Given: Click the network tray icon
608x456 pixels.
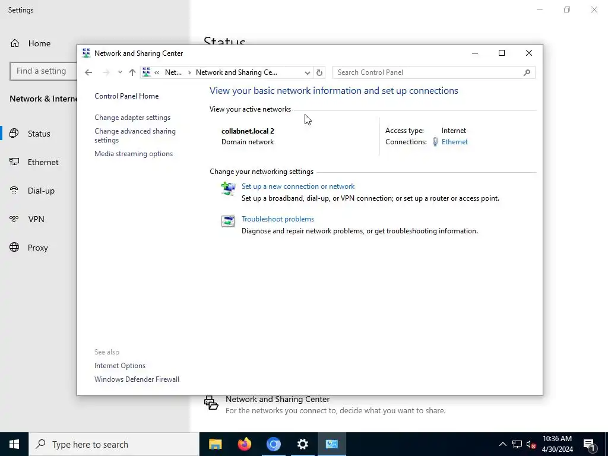Looking at the screenshot, I should (x=517, y=444).
